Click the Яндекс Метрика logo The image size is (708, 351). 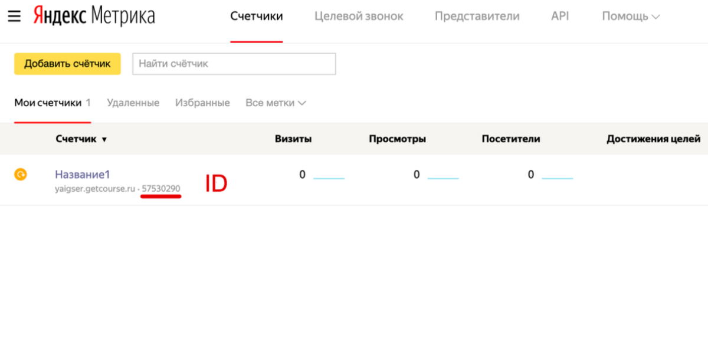94,16
